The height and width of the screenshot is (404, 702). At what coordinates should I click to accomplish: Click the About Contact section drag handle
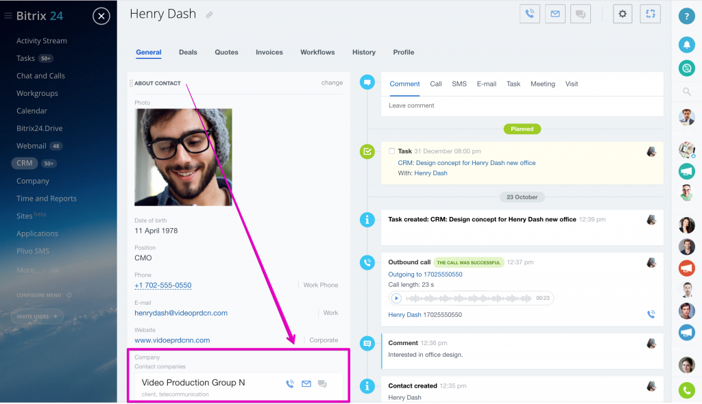click(131, 84)
